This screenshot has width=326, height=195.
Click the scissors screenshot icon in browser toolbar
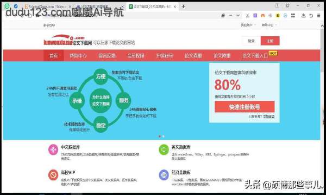(247, 16)
